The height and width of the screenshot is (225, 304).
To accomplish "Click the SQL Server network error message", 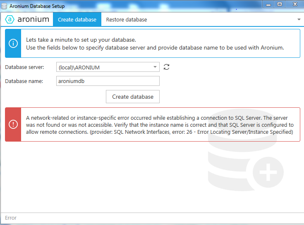I will click(x=160, y=125).
